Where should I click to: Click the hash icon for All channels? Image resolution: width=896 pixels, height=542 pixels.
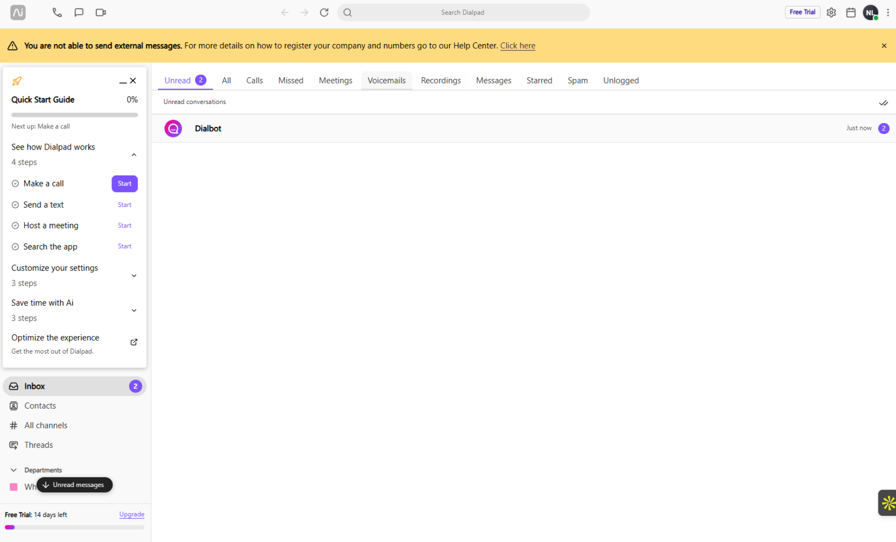click(x=13, y=425)
